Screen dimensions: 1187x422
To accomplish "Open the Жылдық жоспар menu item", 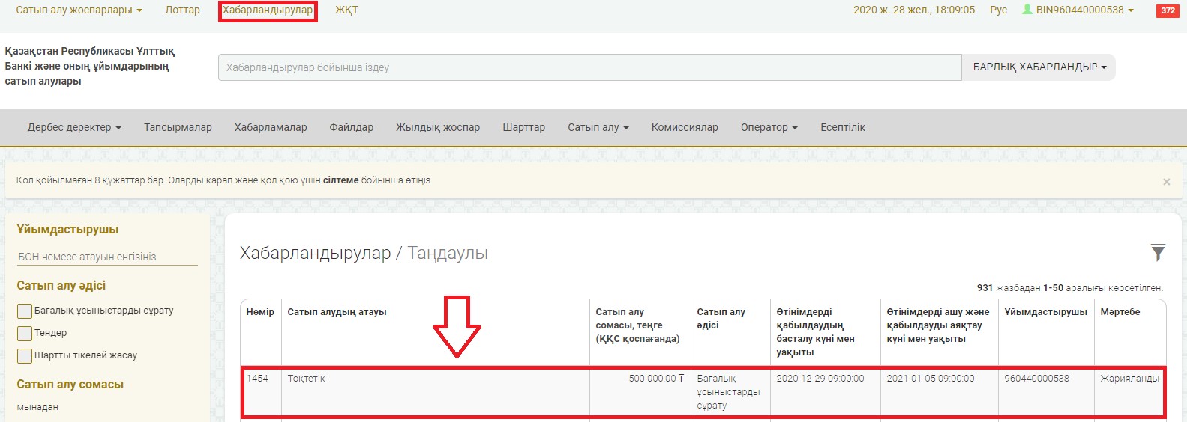I will coord(437,128).
